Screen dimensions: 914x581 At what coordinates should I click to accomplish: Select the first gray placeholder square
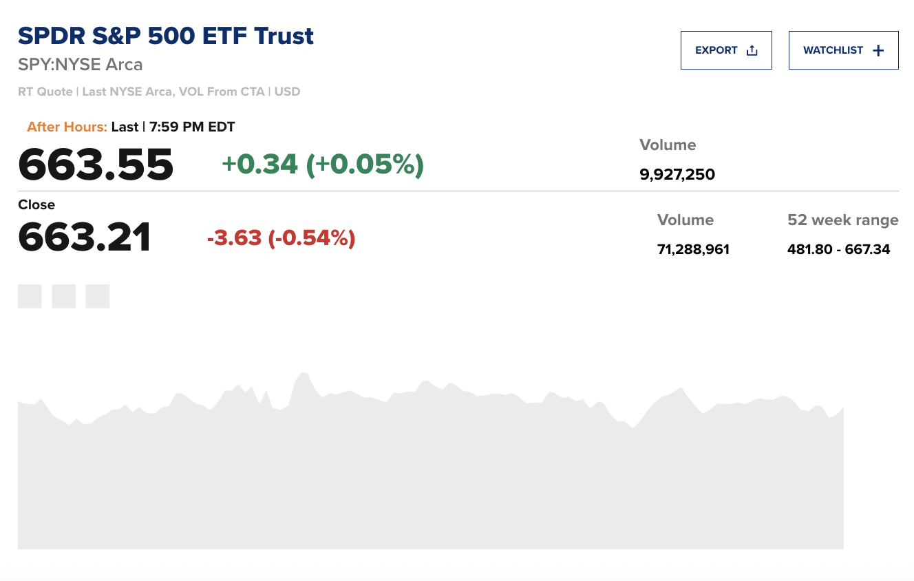30,296
